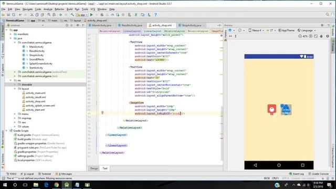The height and width of the screenshot is (189, 336).
Task: Click the Find magnifier icon in toolbar
Action: [x=49, y=15]
